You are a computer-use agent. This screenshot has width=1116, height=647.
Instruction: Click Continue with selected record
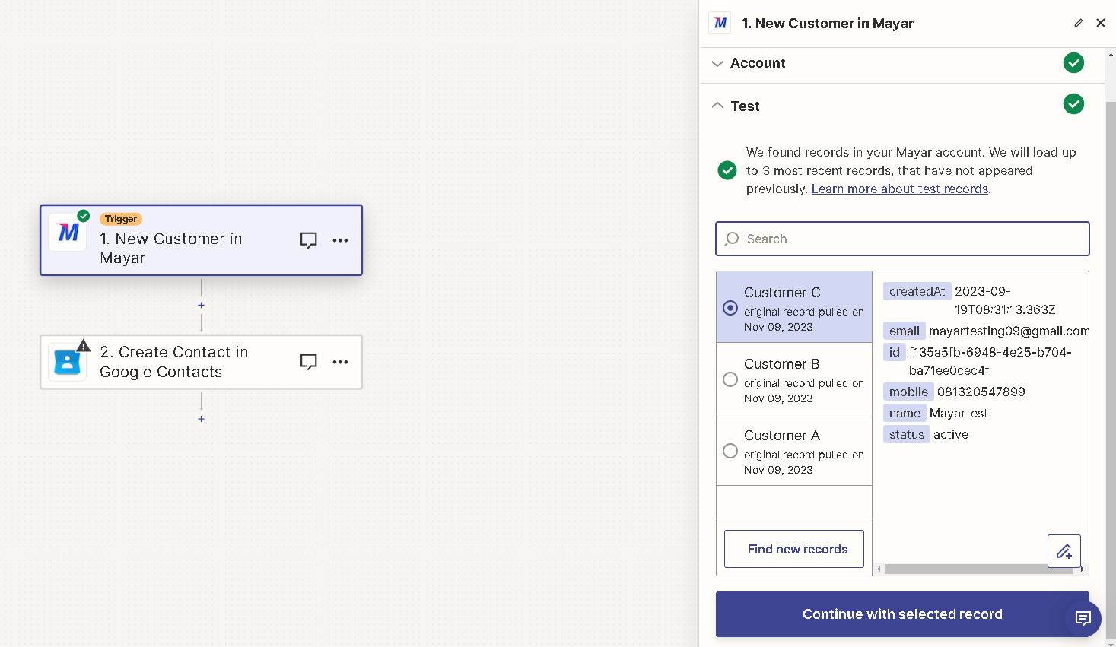click(x=902, y=614)
